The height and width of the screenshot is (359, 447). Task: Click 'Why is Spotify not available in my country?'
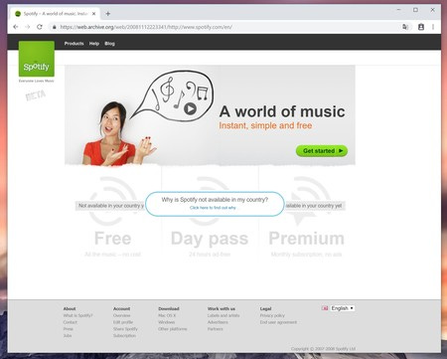[x=215, y=200]
